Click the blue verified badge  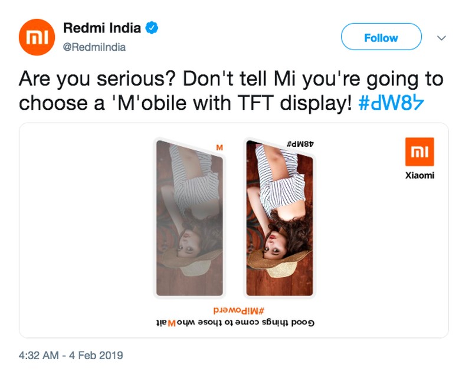(152, 27)
